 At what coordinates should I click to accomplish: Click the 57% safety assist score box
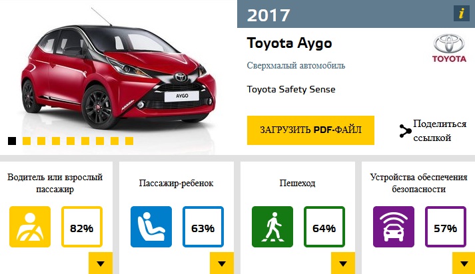coord(445,227)
